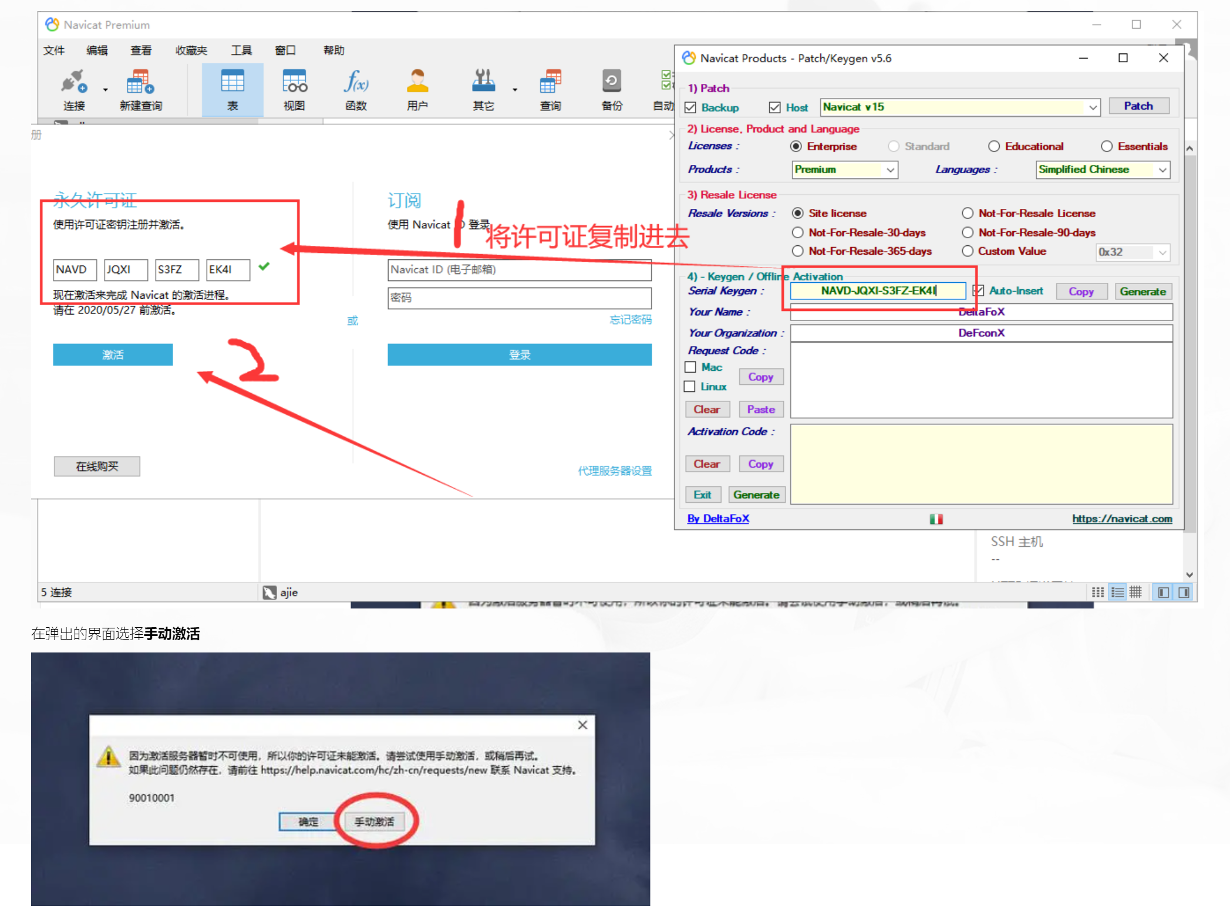Click the scrollbar down arrow in Navicat window

[1189, 575]
